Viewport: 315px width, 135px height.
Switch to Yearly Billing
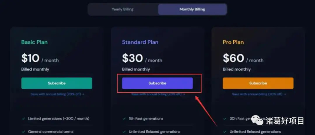click(x=123, y=9)
